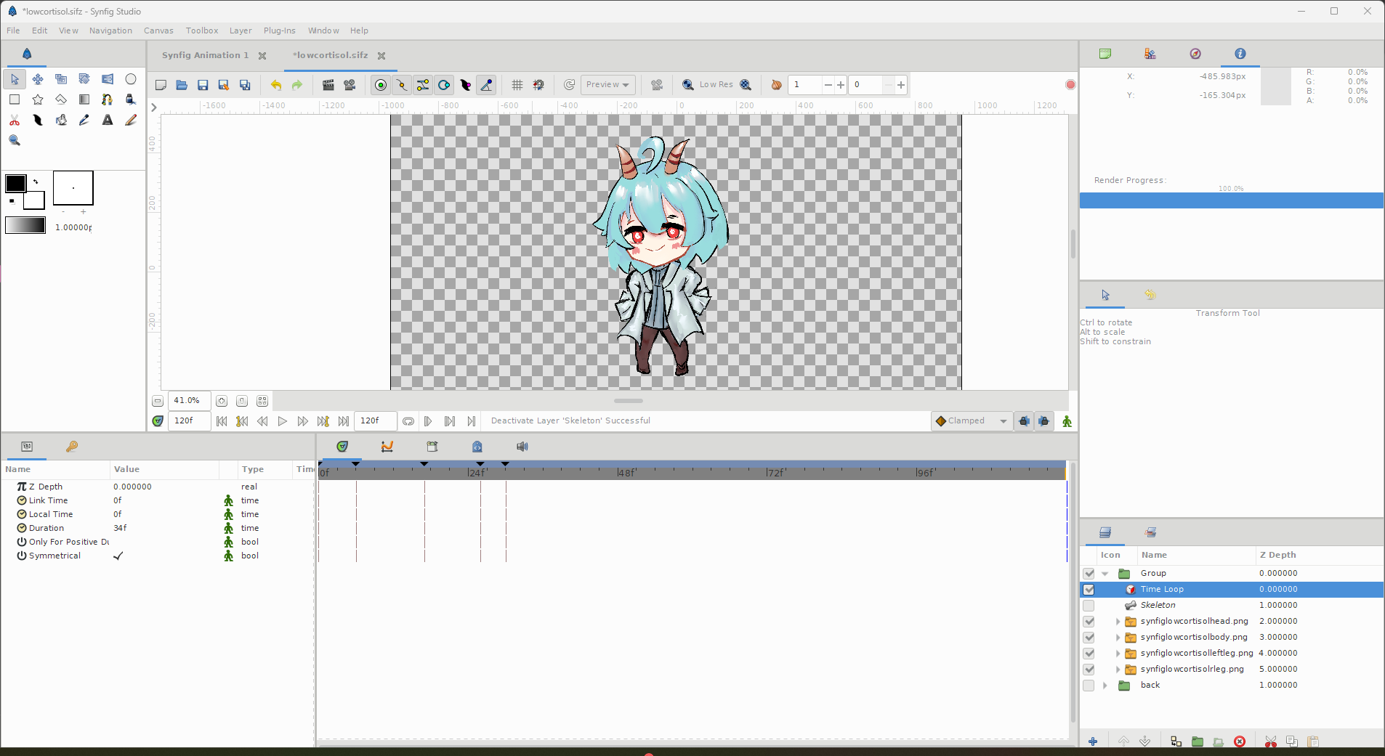Expand the synfiglowcortisolbody.png layer

click(x=1118, y=638)
